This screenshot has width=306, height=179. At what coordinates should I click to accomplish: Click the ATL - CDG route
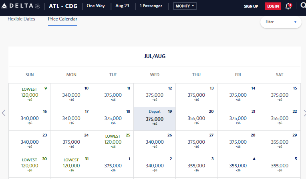pos(63,6)
